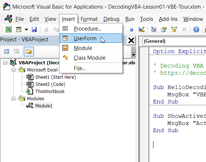Toggle Folders button in Project pane
206x162 pixels.
point(29,51)
